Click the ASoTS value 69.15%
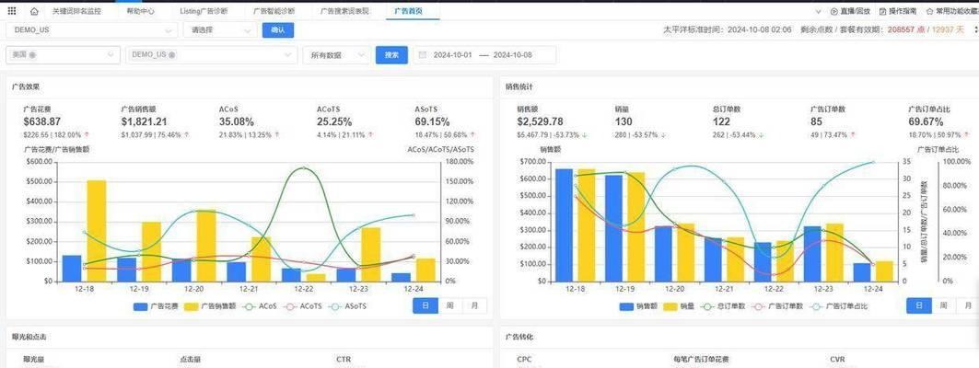This screenshot has height=368, width=979. tap(432, 121)
